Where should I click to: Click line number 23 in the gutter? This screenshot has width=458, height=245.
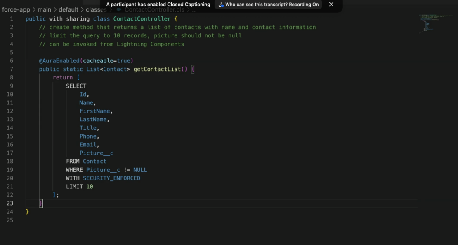coord(9,203)
